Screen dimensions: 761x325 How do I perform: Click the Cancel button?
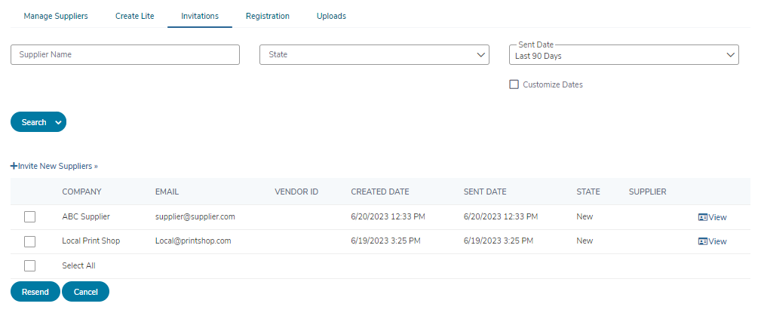[x=86, y=292]
